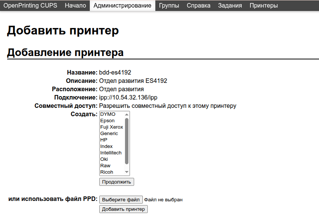This screenshot has width=319, height=221.
Task: Select the Intellitech list entry
Action: (x=111, y=153)
